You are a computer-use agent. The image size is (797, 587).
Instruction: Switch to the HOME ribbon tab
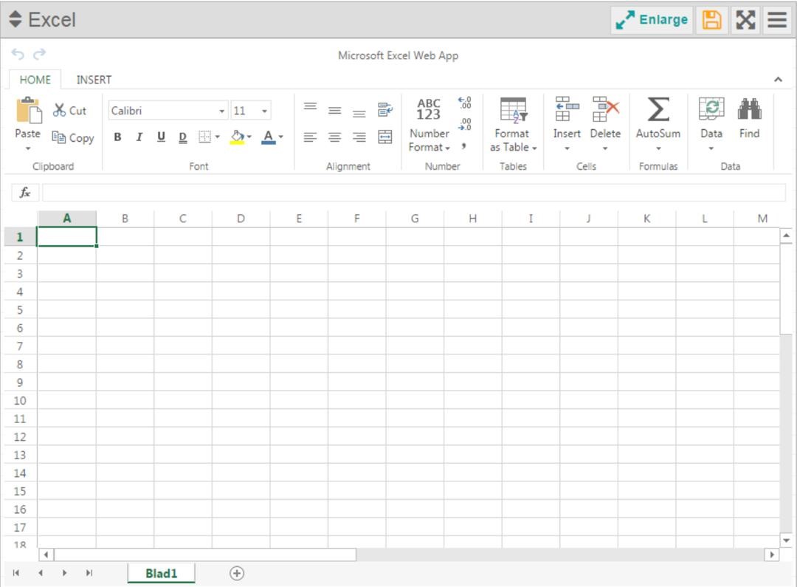[35, 80]
